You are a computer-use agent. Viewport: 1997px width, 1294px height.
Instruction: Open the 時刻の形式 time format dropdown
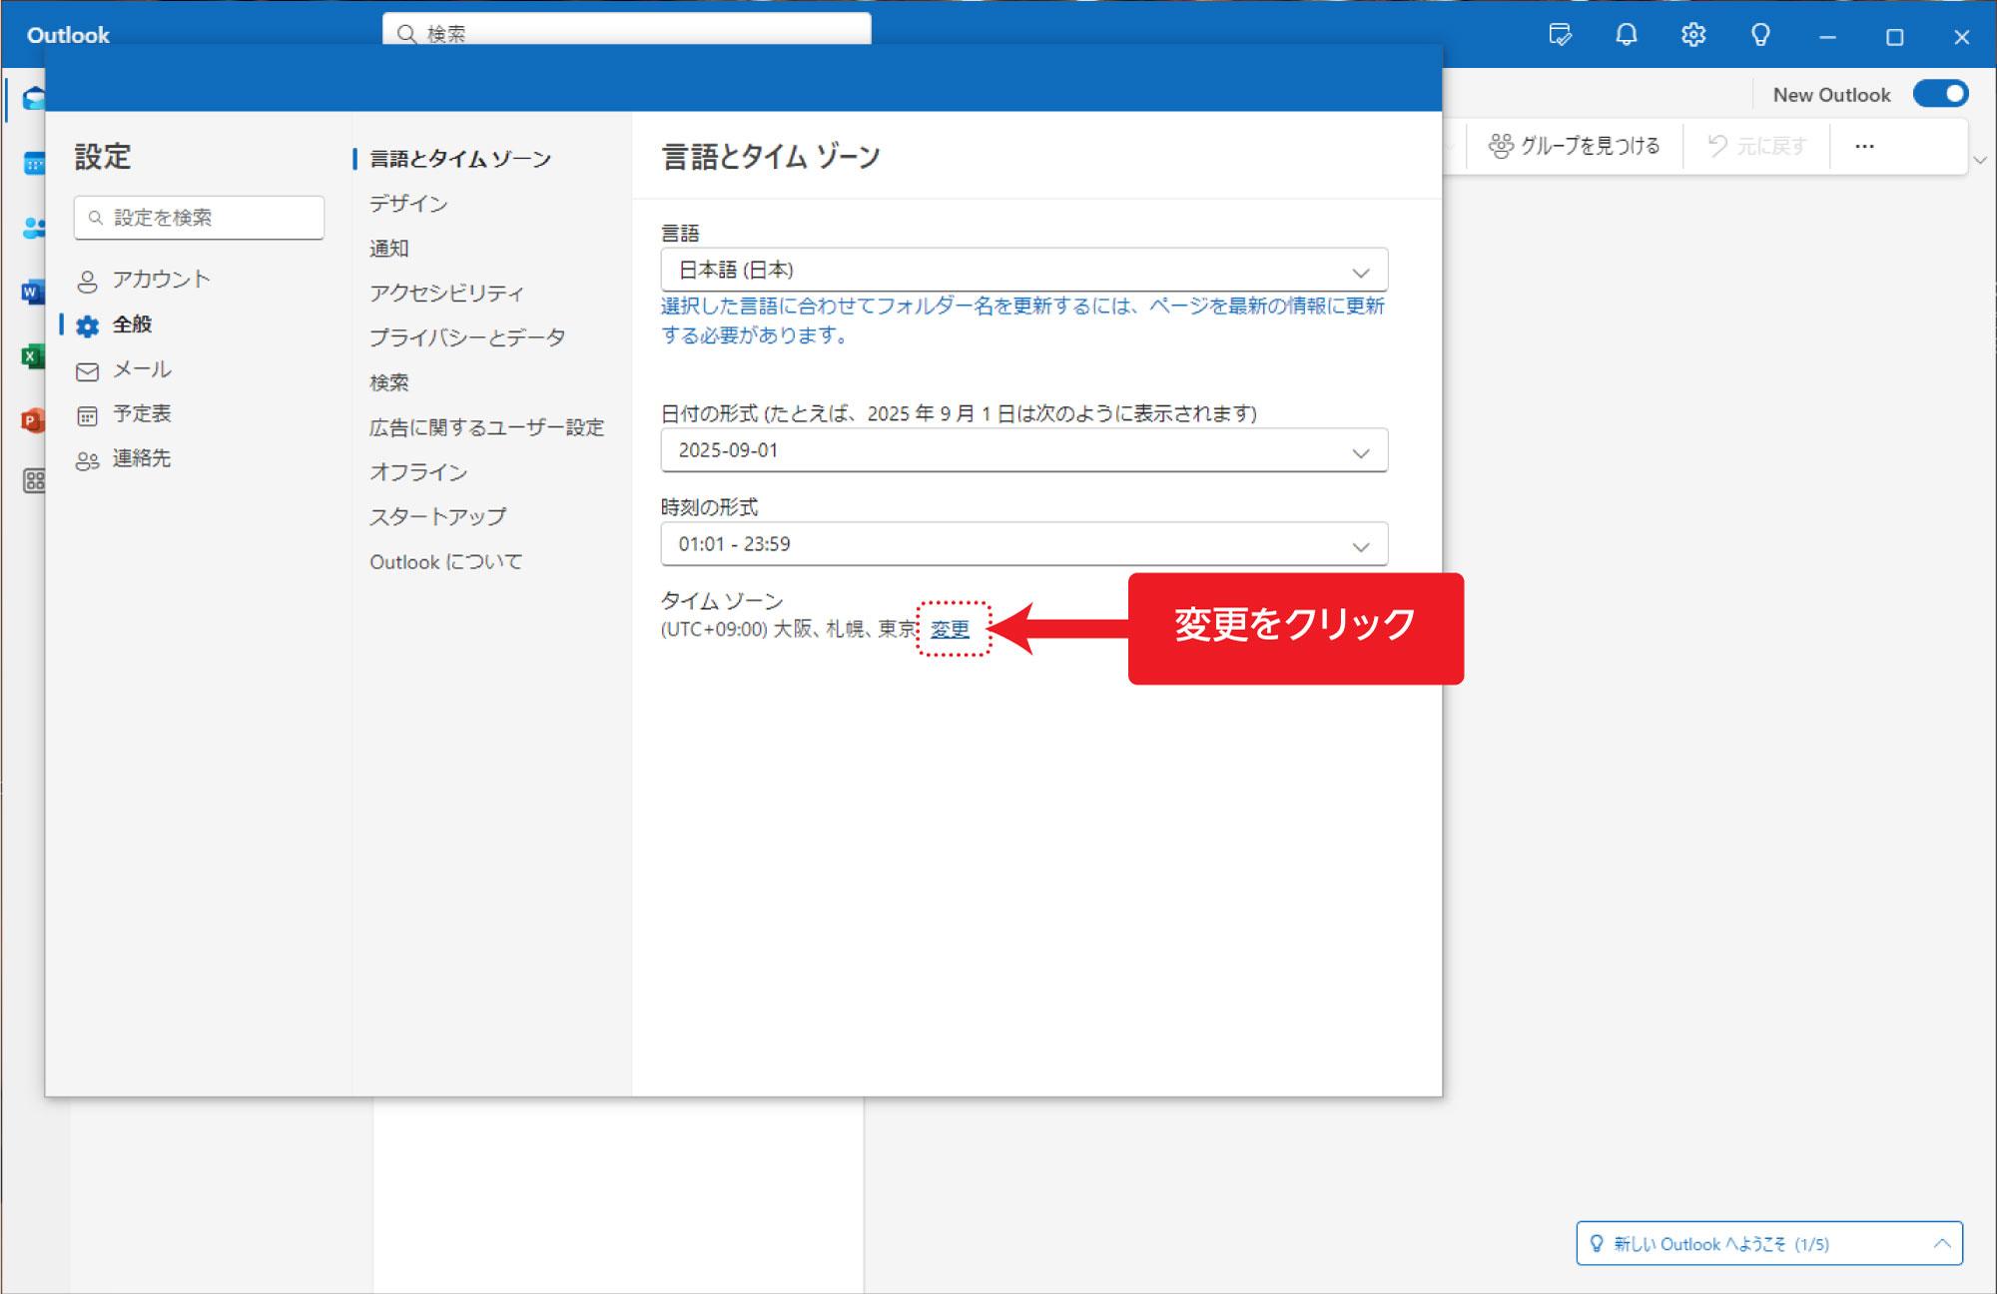click(x=1022, y=544)
